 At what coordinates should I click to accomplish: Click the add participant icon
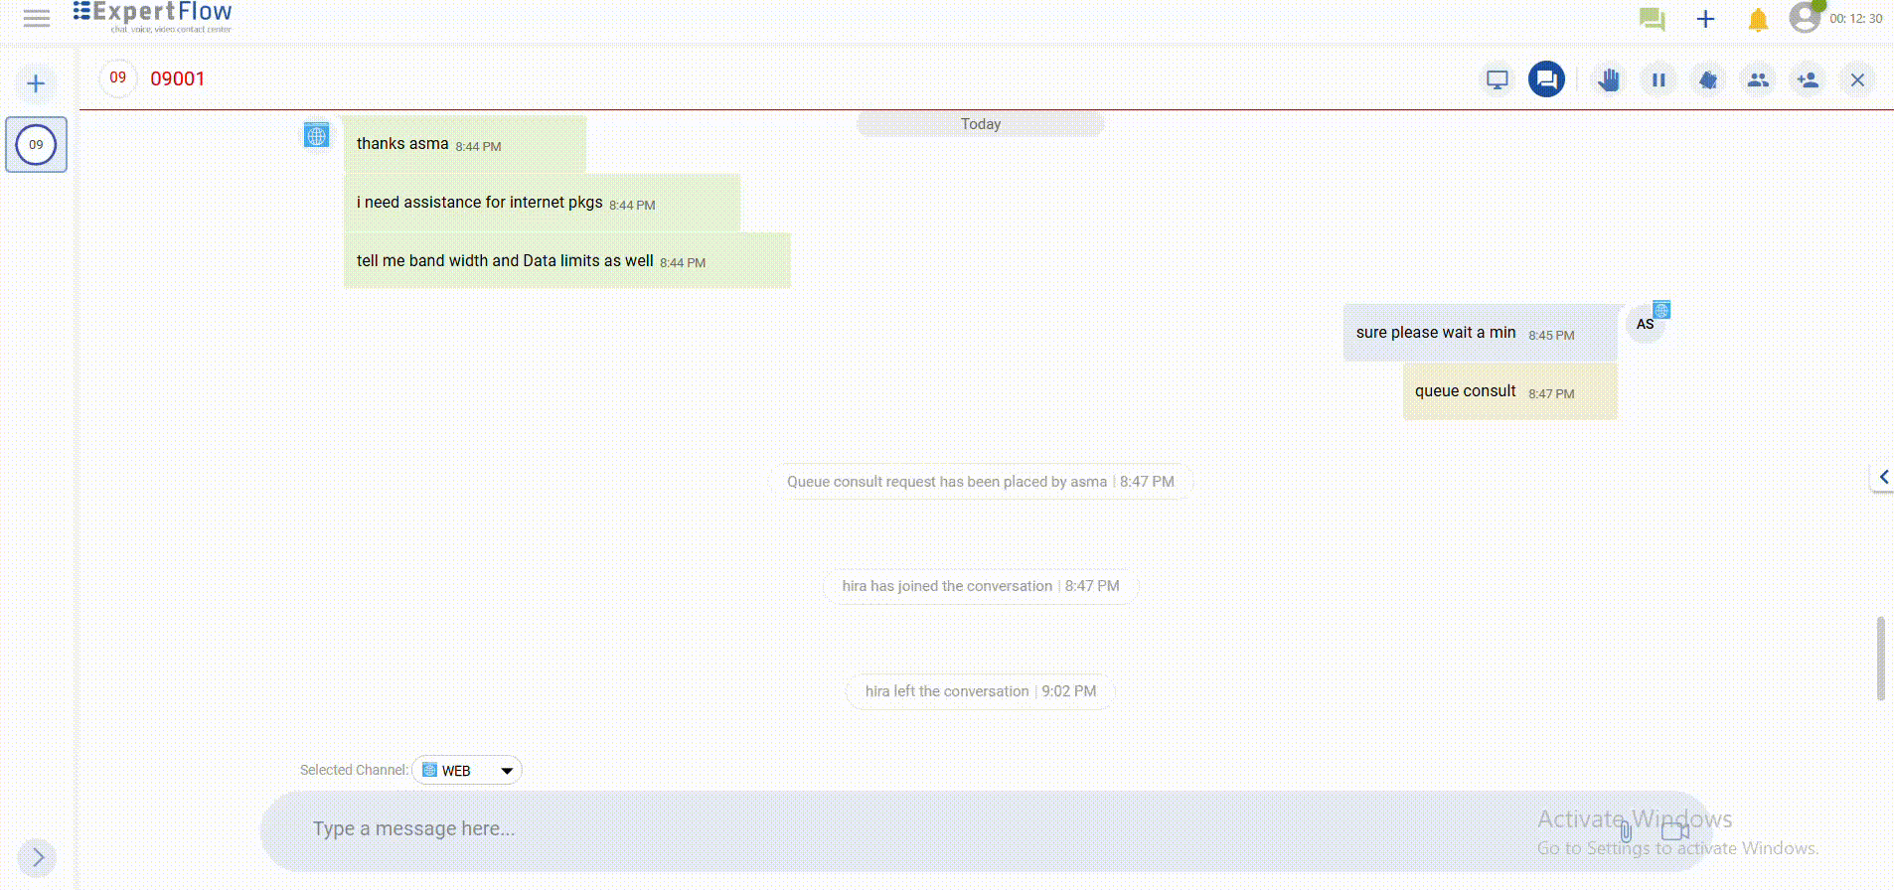(1808, 79)
